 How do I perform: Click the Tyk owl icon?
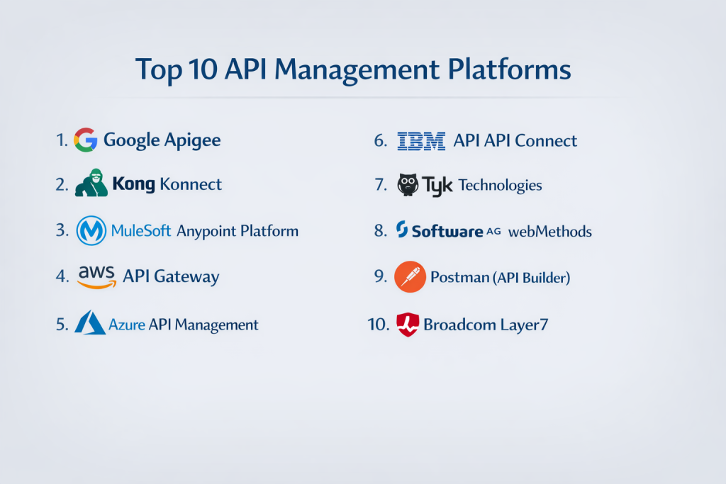point(407,185)
